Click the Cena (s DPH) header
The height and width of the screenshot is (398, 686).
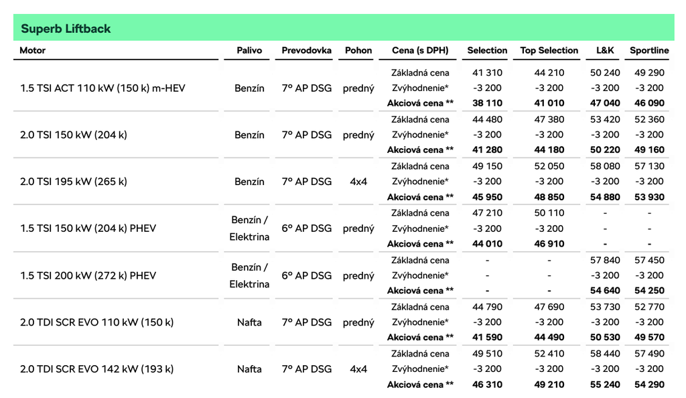click(x=420, y=50)
